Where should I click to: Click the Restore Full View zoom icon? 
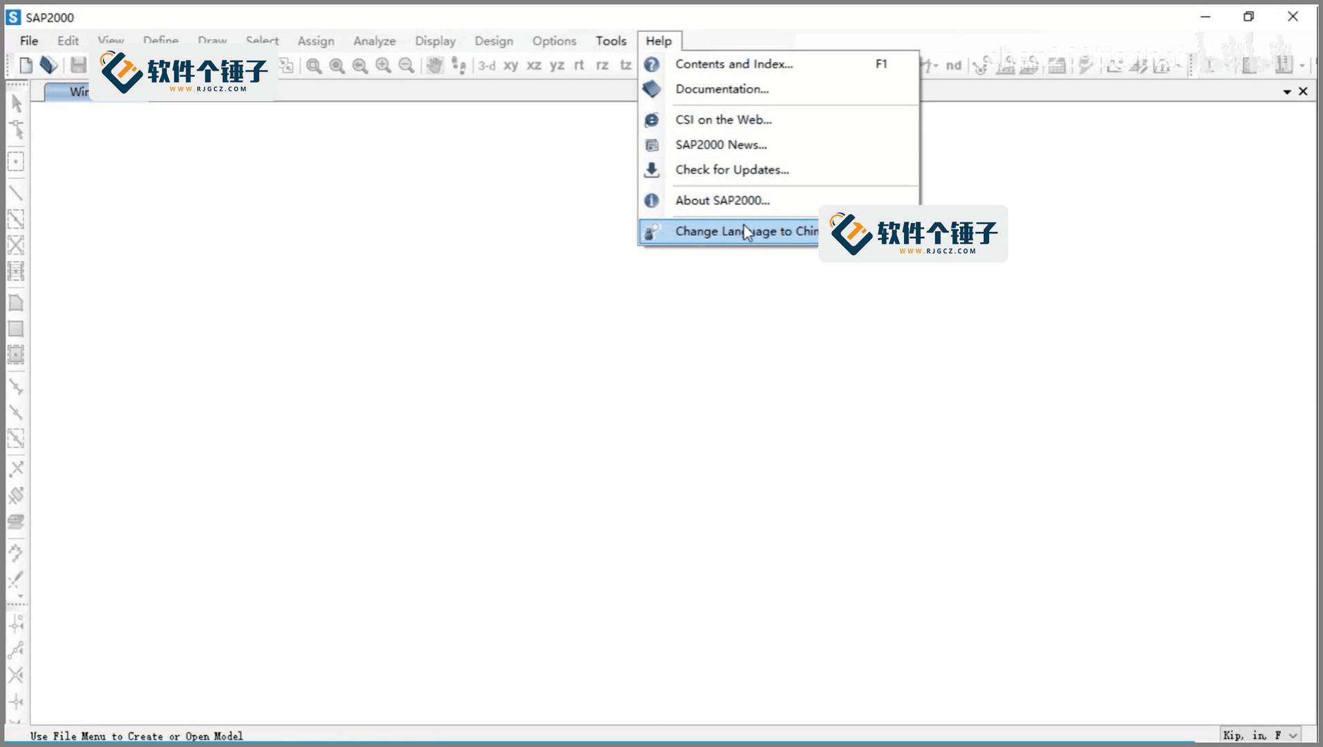337,66
